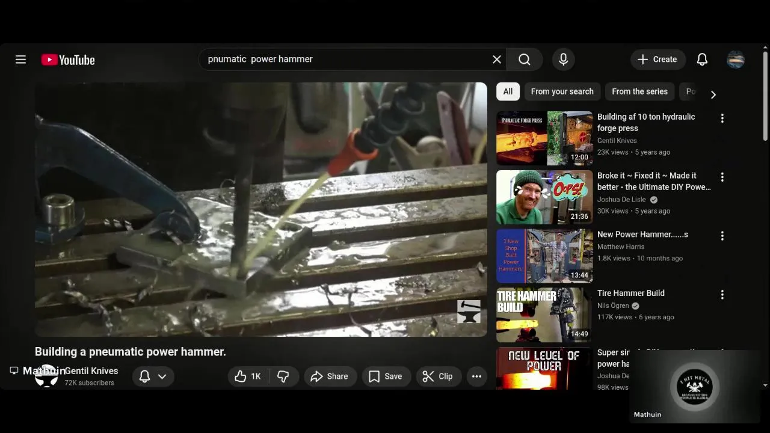The height and width of the screenshot is (433, 770).
Task: Select the All filter chip
Action: tap(508, 91)
